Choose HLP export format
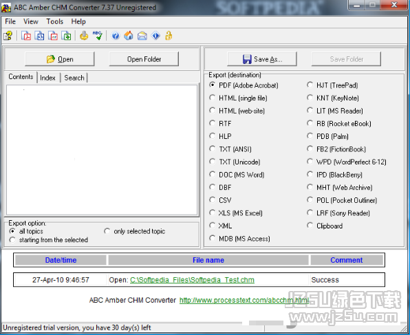The width and height of the screenshot is (410, 335). pos(221,136)
